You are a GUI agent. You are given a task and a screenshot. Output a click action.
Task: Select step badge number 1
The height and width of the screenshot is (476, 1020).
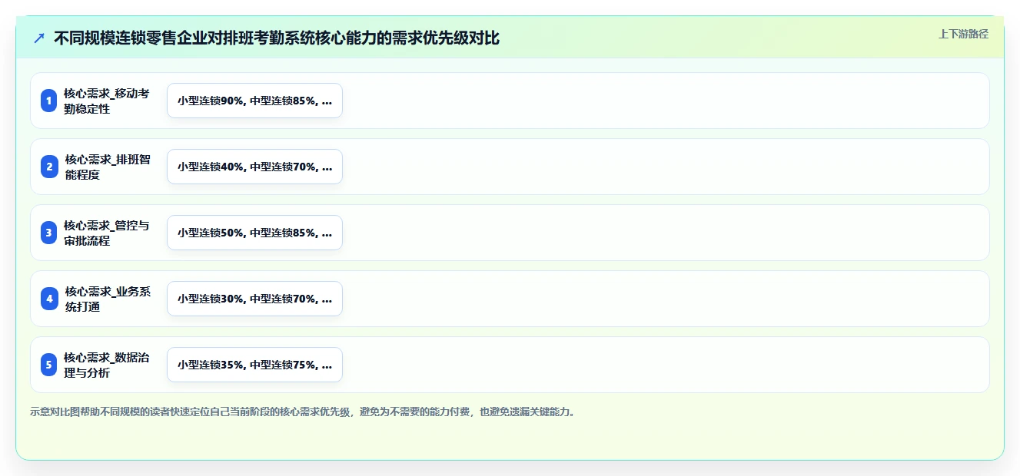coord(49,101)
